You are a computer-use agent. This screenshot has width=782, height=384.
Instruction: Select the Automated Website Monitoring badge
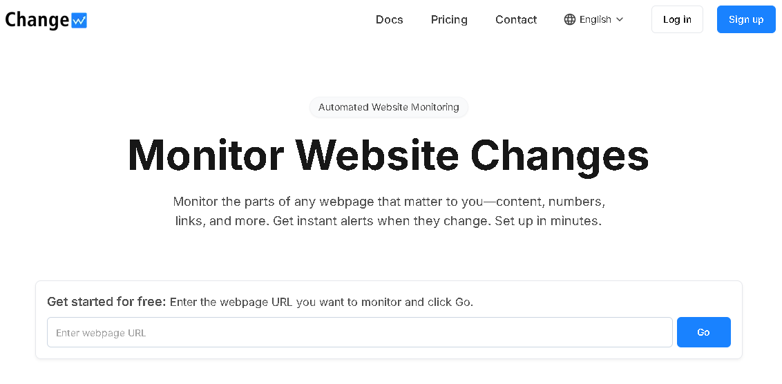389,107
